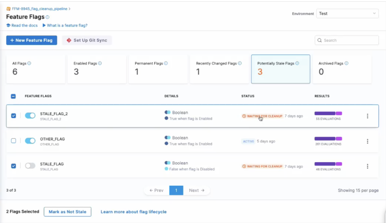Open the kebab menu on the OTHER_FLAG row

point(368,141)
